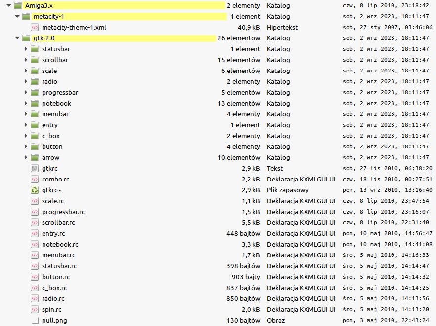Click the scale folder icon

coord(35,71)
